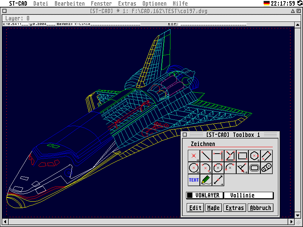The width and height of the screenshot is (303, 227).
Task: Click the VONLAYER color selector
Action: click(x=204, y=195)
